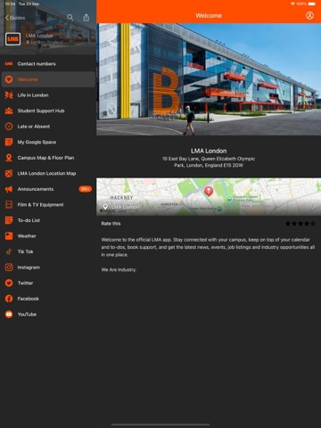
Task: Select Welcome in the sidebar
Action: pos(48,79)
